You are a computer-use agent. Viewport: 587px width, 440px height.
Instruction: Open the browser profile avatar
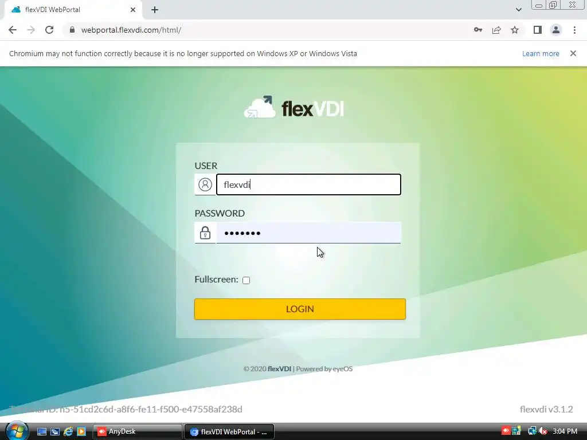(x=556, y=30)
